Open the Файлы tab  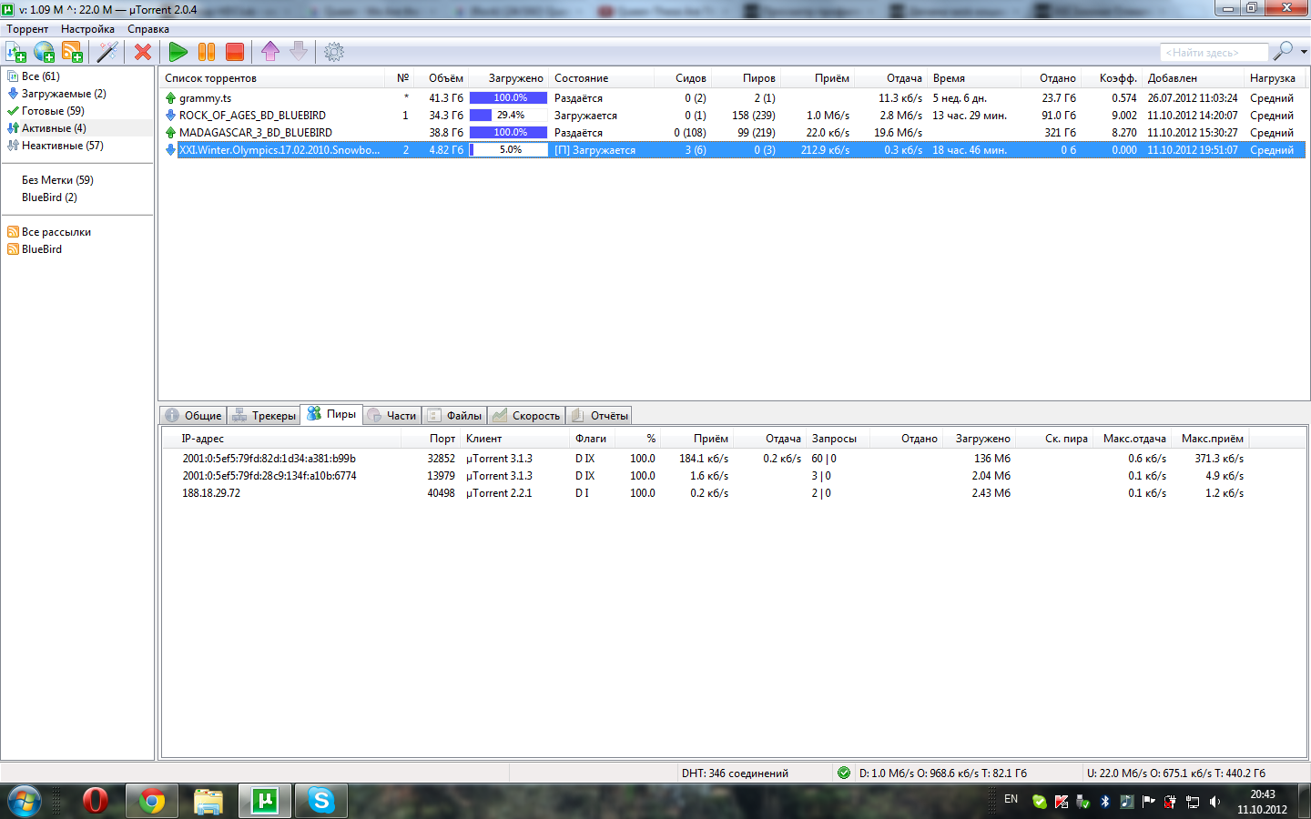(x=455, y=415)
